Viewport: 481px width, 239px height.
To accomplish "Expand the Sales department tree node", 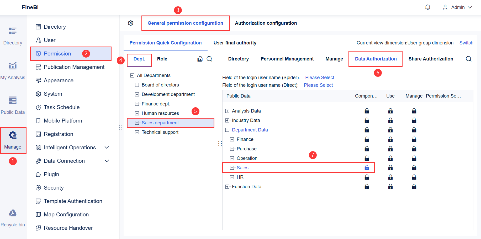I will click(137, 123).
